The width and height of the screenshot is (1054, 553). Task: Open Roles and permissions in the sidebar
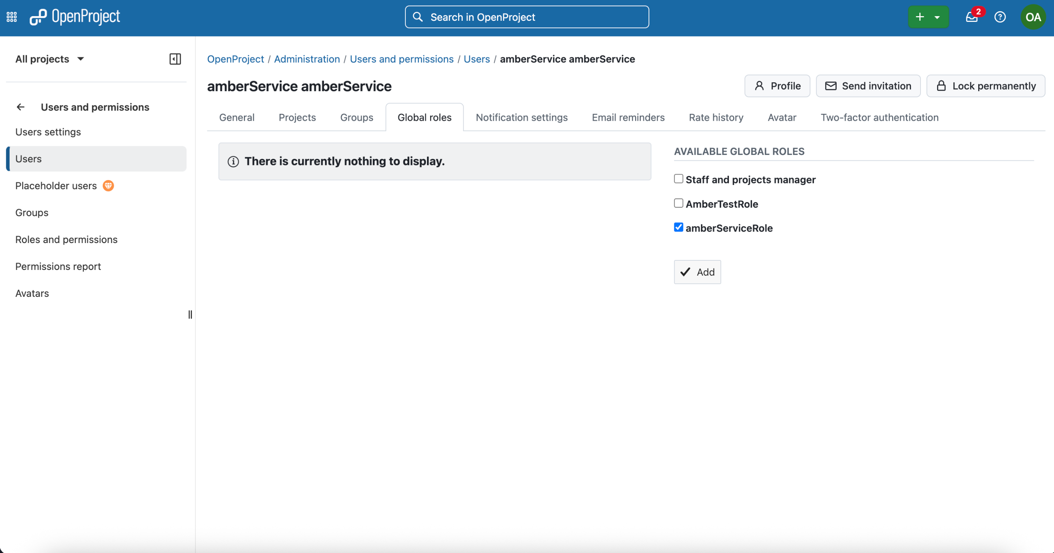(x=96, y=240)
